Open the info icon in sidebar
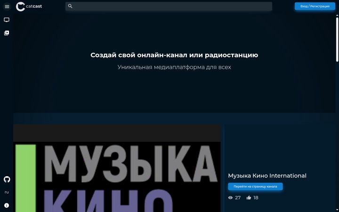The height and width of the screenshot is (212, 339). click(7, 205)
